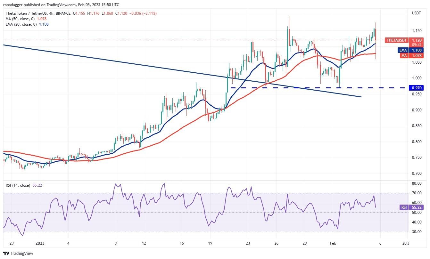Click the red MA tag on the price axis

coord(404,56)
